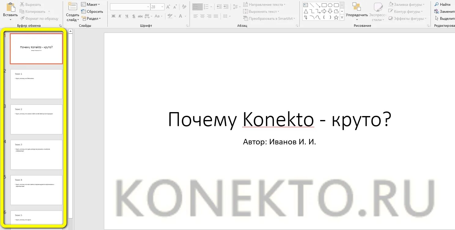Increase font size with large A icon
The width and height of the screenshot is (455, 230).
coord(168,7)
